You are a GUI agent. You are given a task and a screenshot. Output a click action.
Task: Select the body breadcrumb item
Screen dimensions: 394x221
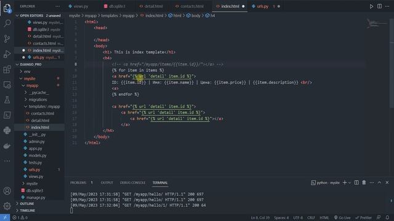(196, 15)
